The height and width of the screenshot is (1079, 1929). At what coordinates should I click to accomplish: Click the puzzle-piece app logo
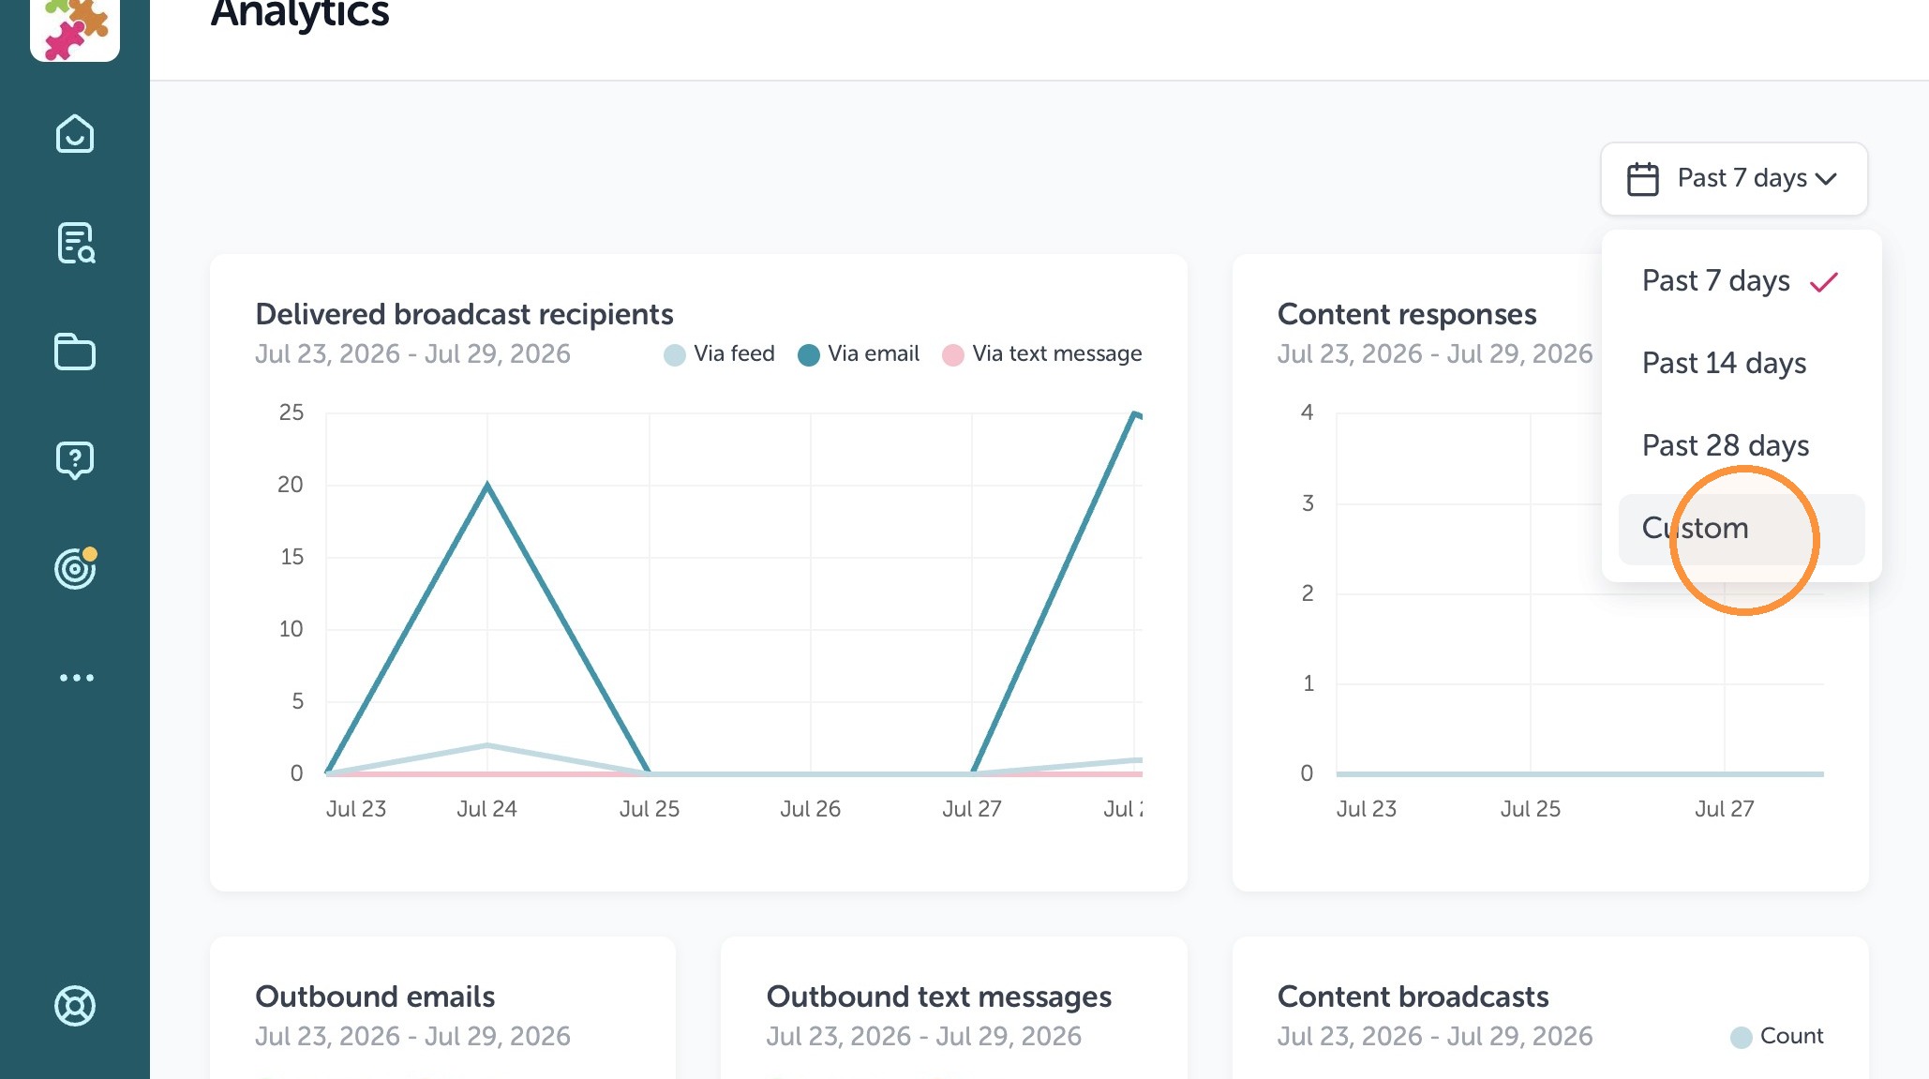tap(75, 27)
